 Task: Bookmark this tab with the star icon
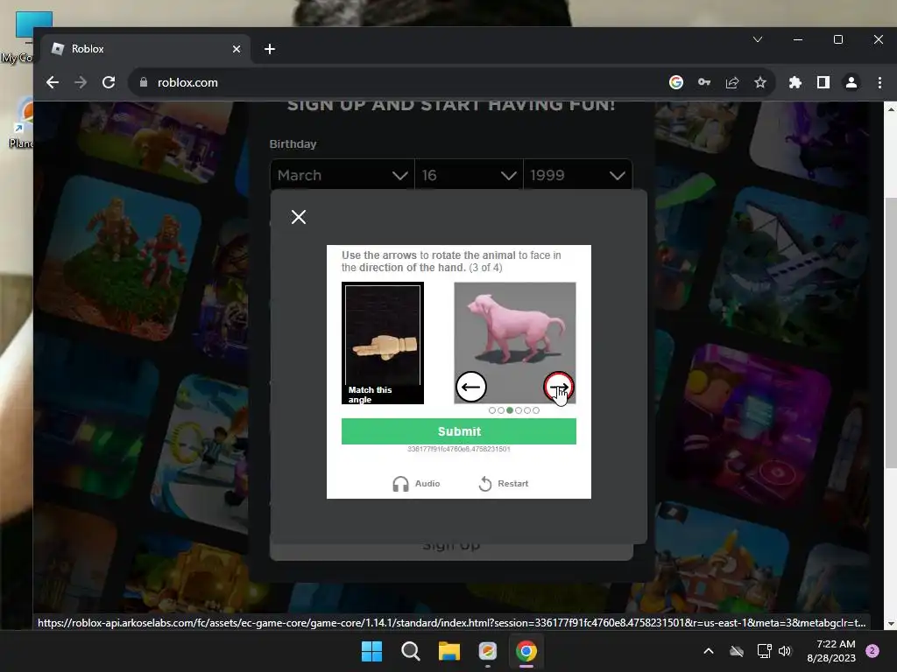[760, 82]
